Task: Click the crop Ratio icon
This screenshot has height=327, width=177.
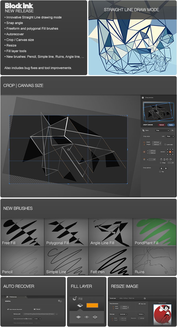Action: click(143, 130)
